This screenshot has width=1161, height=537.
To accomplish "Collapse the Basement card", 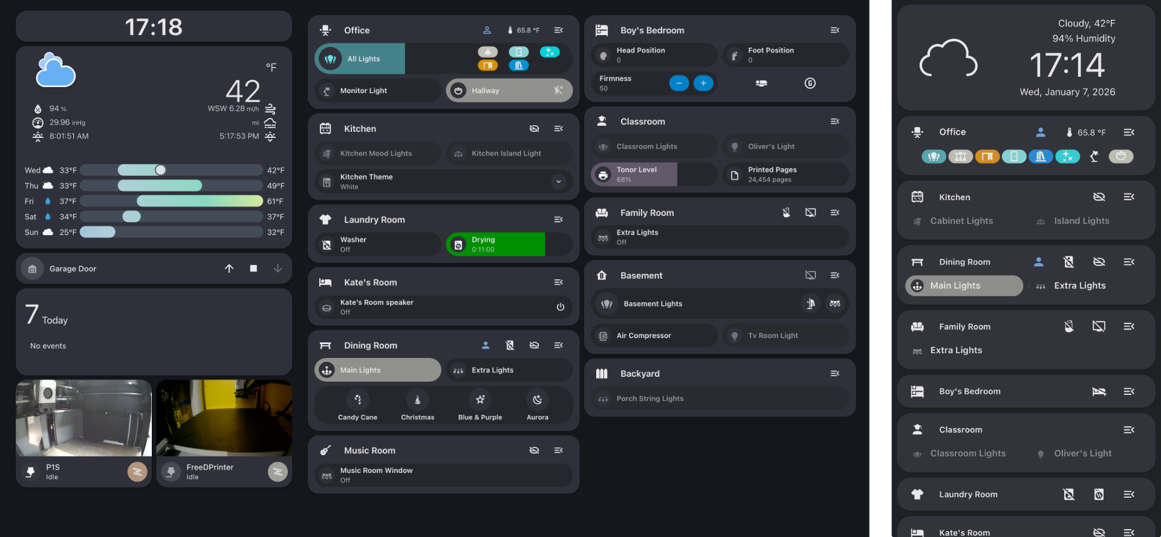I will [835, 276].
